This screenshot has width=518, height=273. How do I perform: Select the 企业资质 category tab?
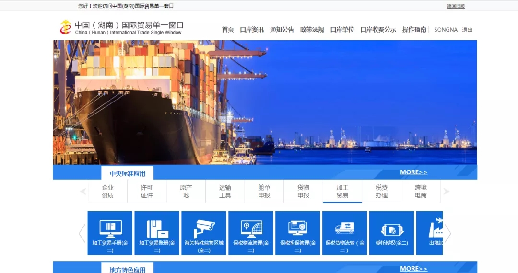(107, 192)
